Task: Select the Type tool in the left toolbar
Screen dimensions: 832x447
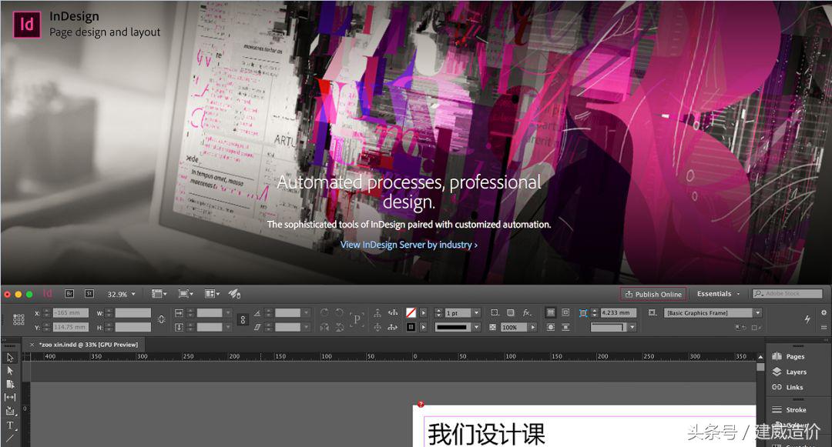Action: 10,425
